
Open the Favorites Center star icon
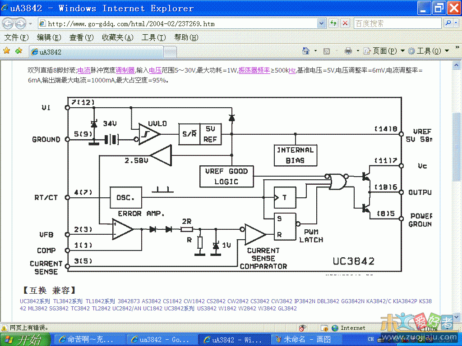6,51
